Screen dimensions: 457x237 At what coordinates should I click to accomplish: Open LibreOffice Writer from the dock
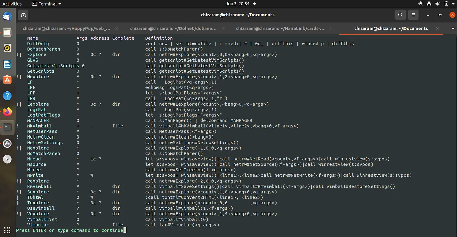[x=7, y=64]
